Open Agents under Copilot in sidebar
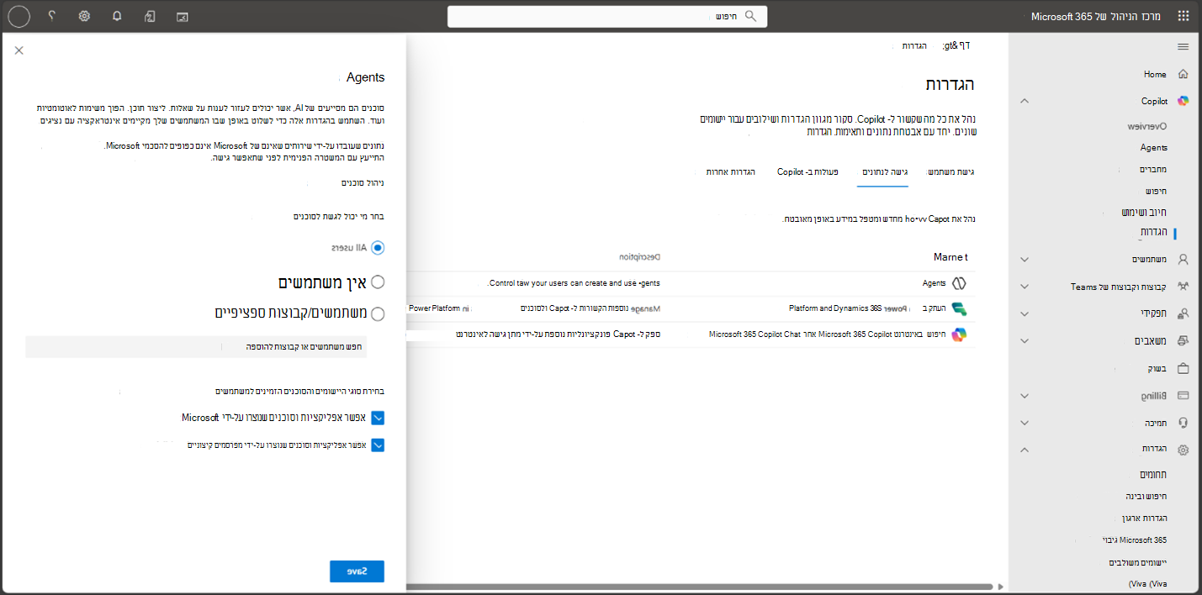Image resolution: width=1202 pixels, height=595 pixels. click(x=1154, y=148)
